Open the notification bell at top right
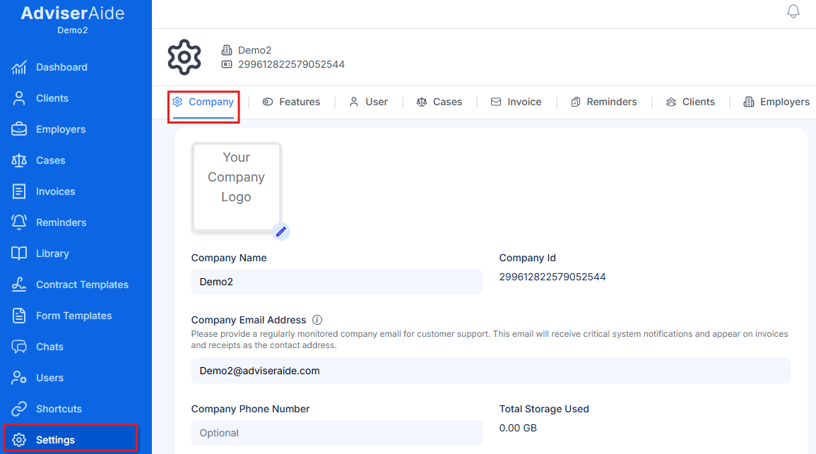This screenshot has width=816, height=454. point(793,11)
